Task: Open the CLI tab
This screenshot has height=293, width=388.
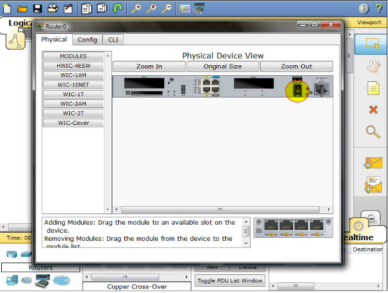Action: (113, 40)
